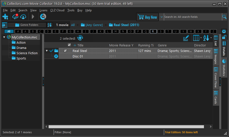
Task: Click the CLZ Cloud account icon
Action: [x=23, y=17]
